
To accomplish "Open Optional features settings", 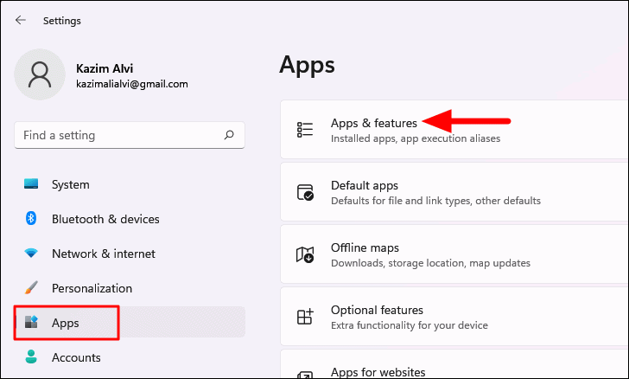I will coord(454,317).
